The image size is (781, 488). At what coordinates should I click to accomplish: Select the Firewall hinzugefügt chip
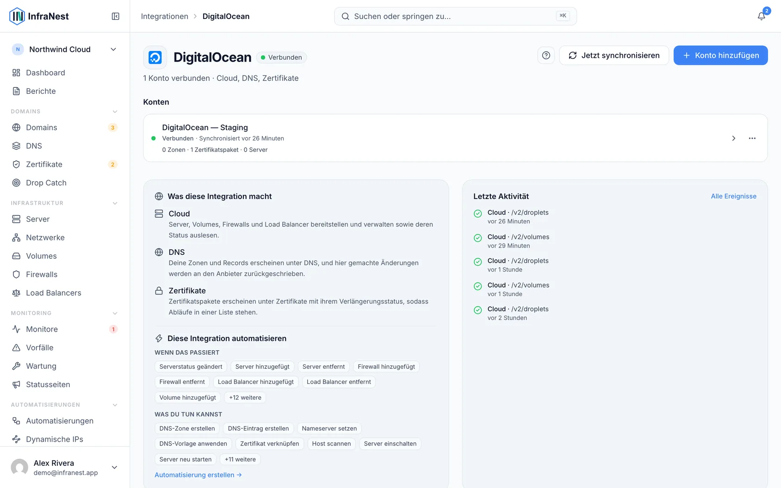(386, 367)
